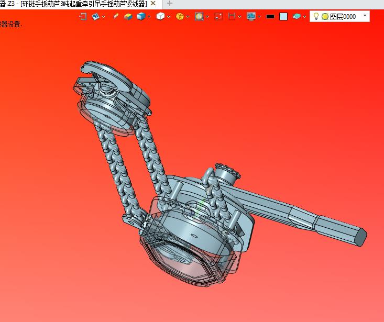
Task: Click the white cube view icon
Action: [x=160, y=16]
